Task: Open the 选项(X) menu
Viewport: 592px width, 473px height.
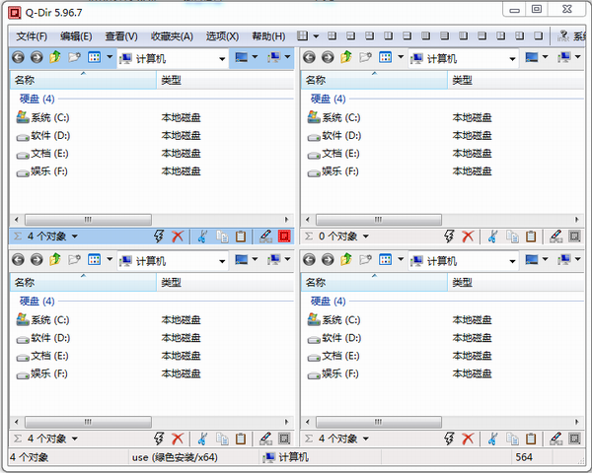Action: click(x=222, y=36)
